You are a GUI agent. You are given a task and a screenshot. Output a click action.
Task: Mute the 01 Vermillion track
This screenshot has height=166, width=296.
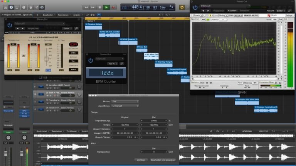click(x=47, y=88)
